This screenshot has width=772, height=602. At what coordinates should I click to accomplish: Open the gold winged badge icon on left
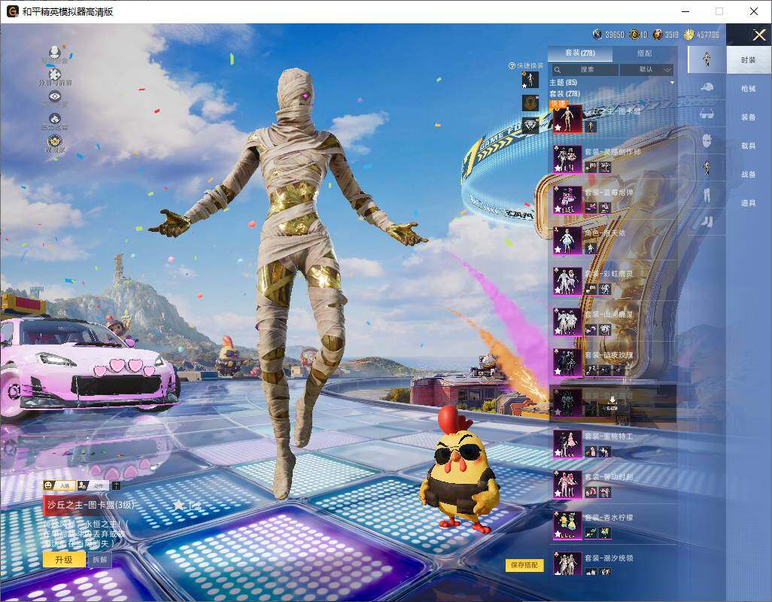pos(54,141)
